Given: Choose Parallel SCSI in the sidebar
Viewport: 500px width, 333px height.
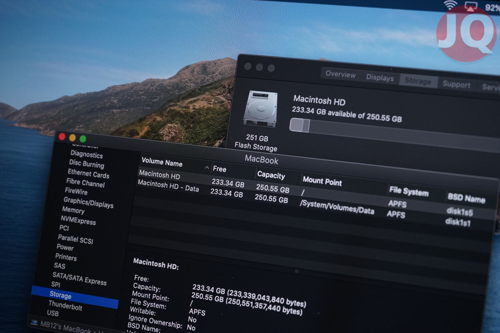Looking at the screenshot, I should coord(75,239).
